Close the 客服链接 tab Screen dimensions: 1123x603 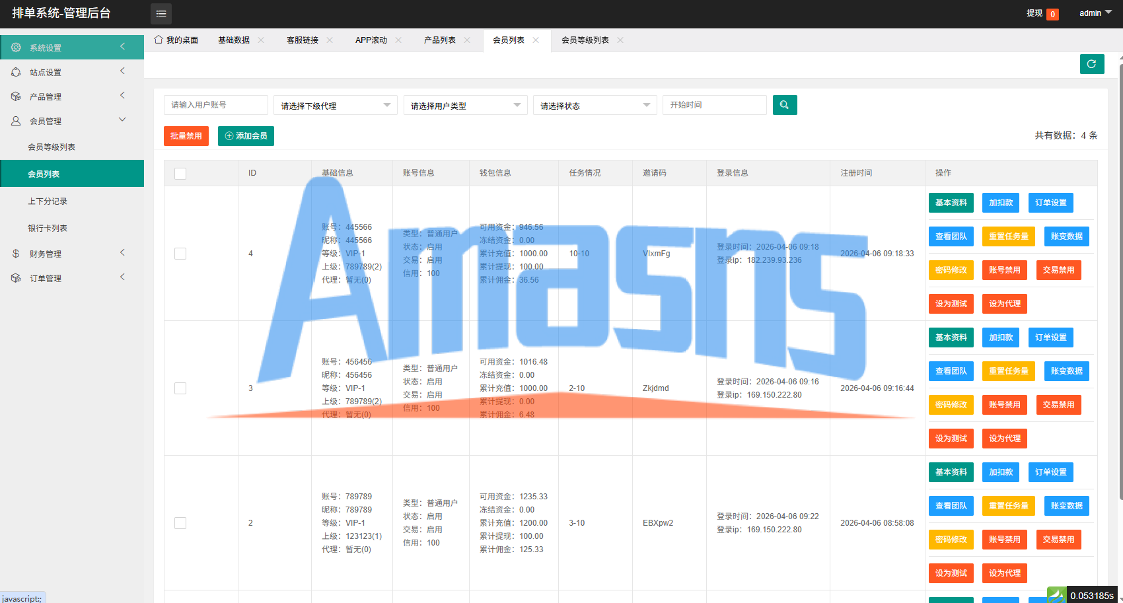tap(330, 40)
